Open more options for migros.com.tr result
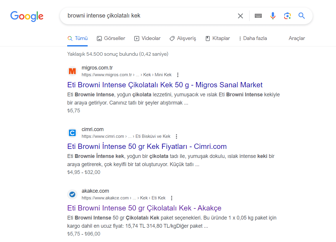Image resolution: width=336 pixels, height=242 pixels. pyautogui.click(x=178, y=75)
